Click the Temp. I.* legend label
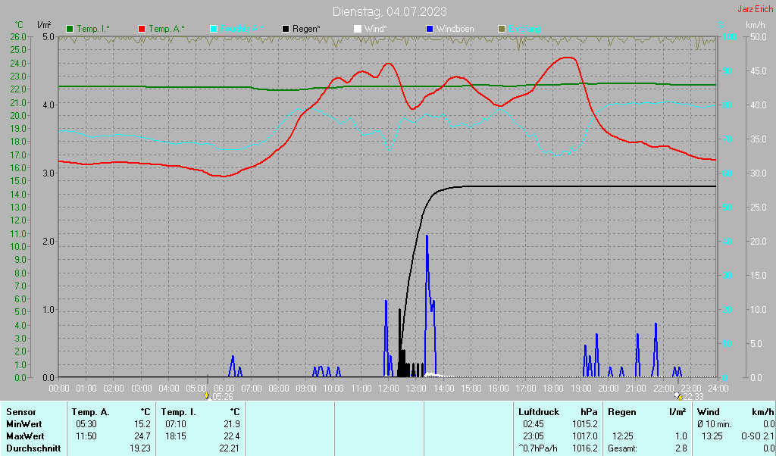Image resolution: width=776 pixels, height=456 pixels. (x=93, y=30)
